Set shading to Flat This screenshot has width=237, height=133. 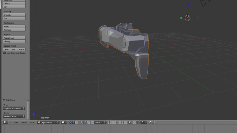pos(14,18)
